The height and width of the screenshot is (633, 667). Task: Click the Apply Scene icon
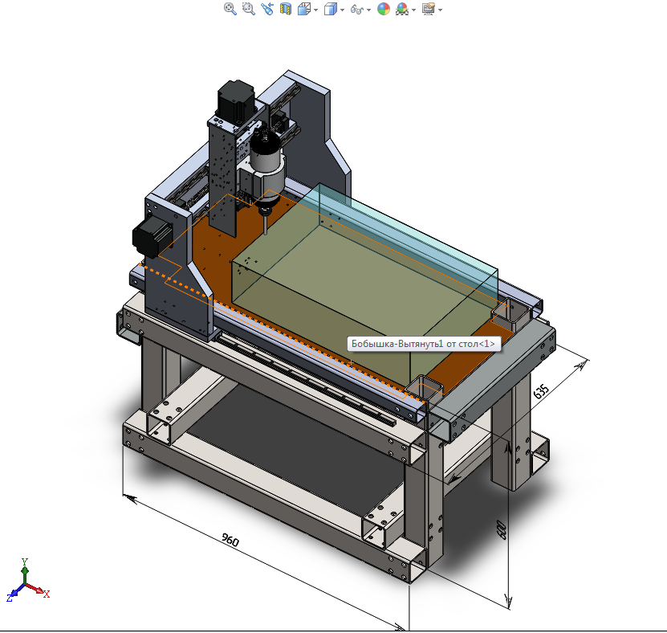(x=402, y=9)
